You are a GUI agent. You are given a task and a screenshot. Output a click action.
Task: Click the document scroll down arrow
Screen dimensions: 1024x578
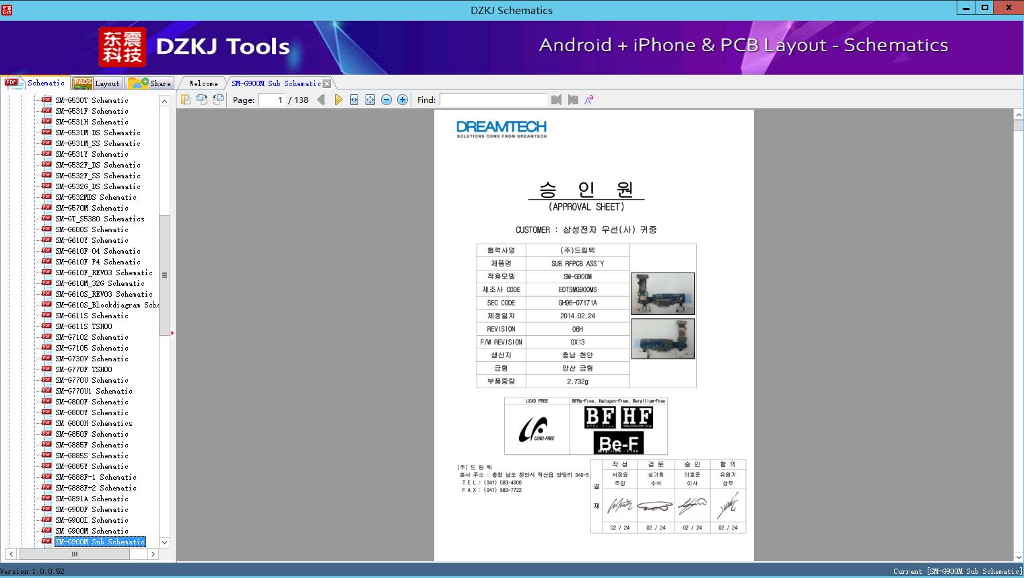(1018, 556)
